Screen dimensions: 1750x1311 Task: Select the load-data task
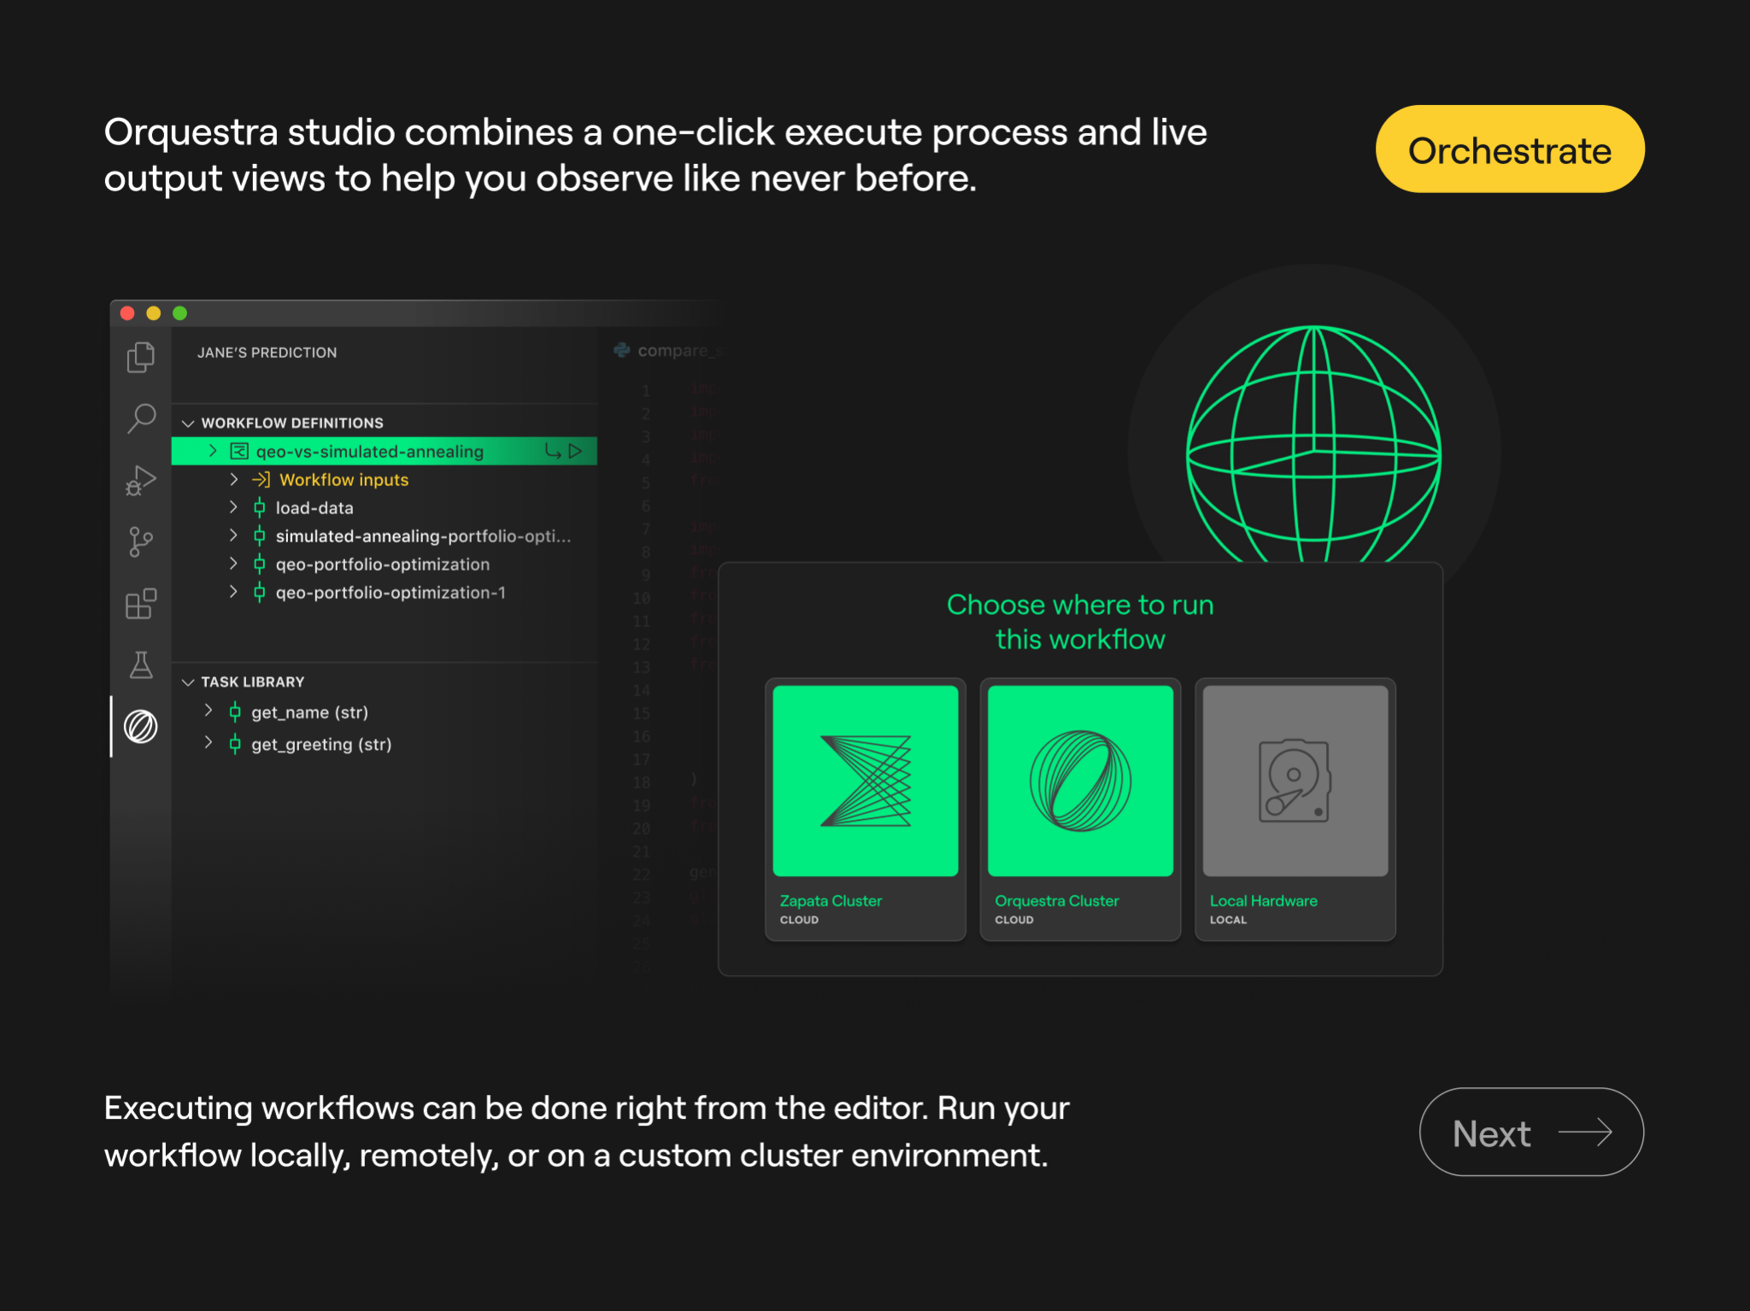[x=314, y=508]
